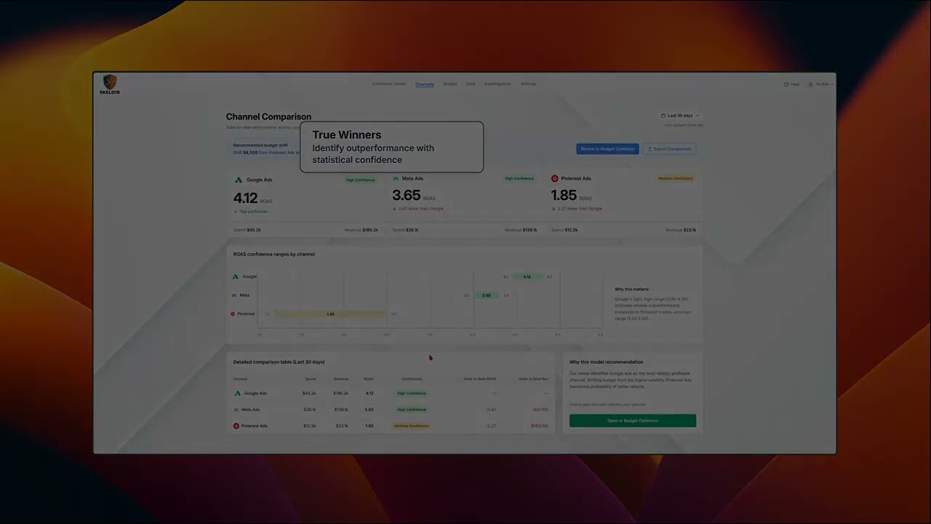The image size is (931, 524).
Task: Expand the Last 30 days date selector
Action: (x=680, y=116)
